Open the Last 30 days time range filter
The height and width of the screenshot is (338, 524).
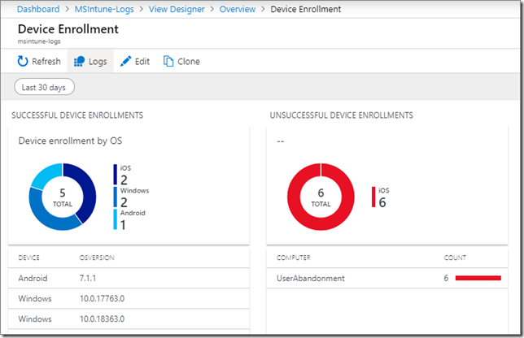(x=44, y=87)
